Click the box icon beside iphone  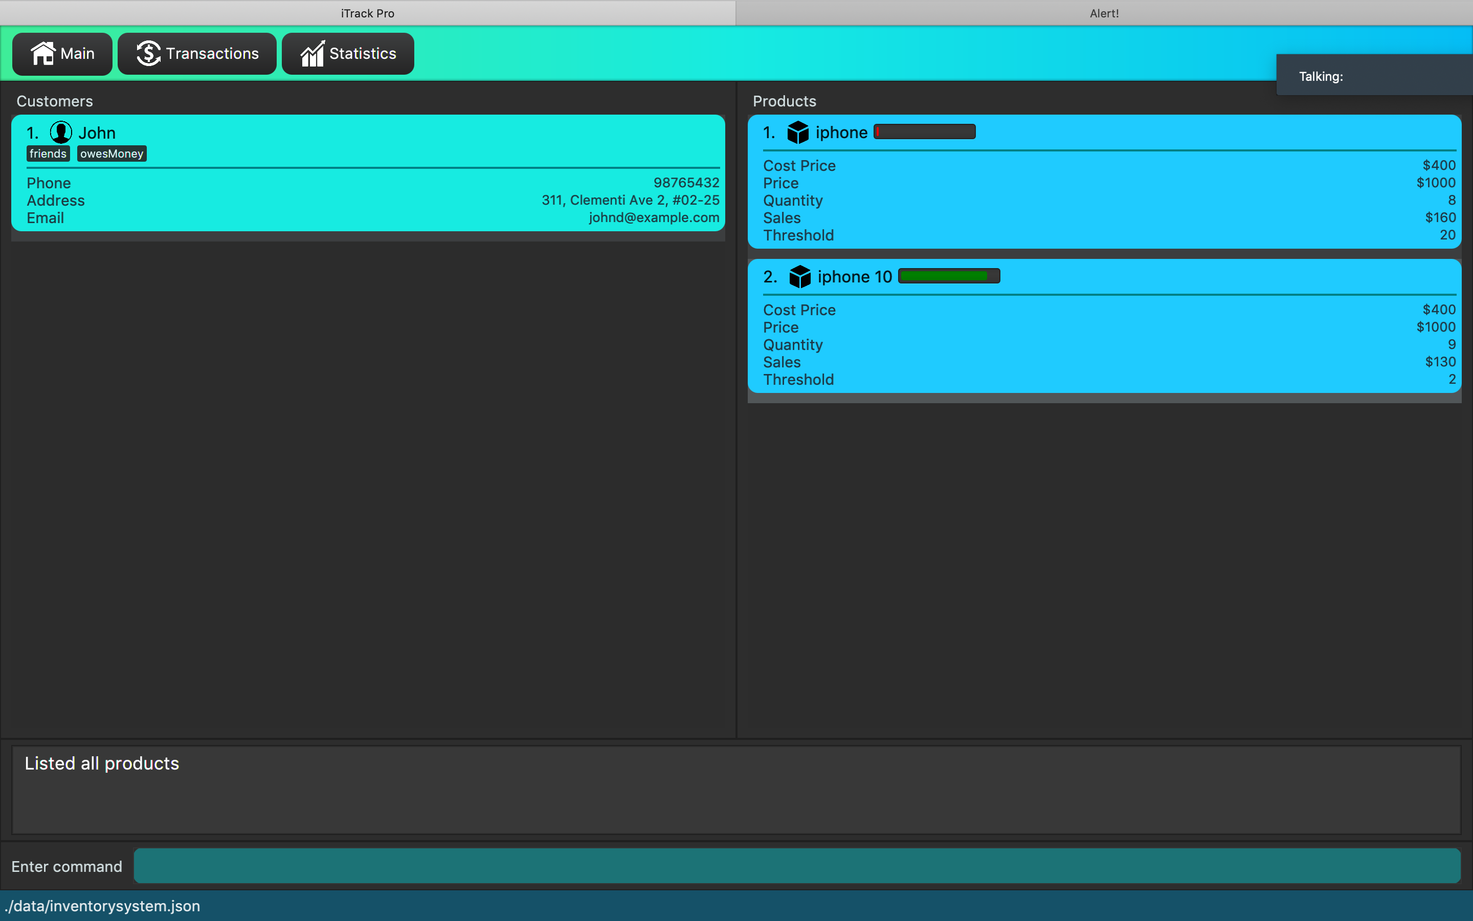pyautogui.click(x=798, y=132)
